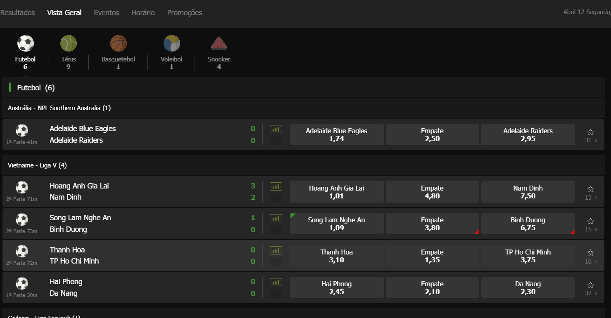This screenshot has width=611, height=318.
Task: Collapse the Austrália - NPL Southern Australia league
Action: click(304, 108)
